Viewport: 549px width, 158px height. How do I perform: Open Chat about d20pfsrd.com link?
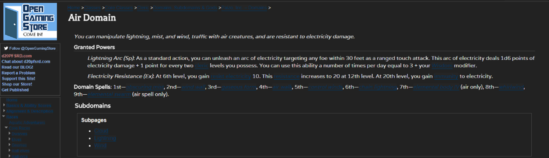[26, 61]
